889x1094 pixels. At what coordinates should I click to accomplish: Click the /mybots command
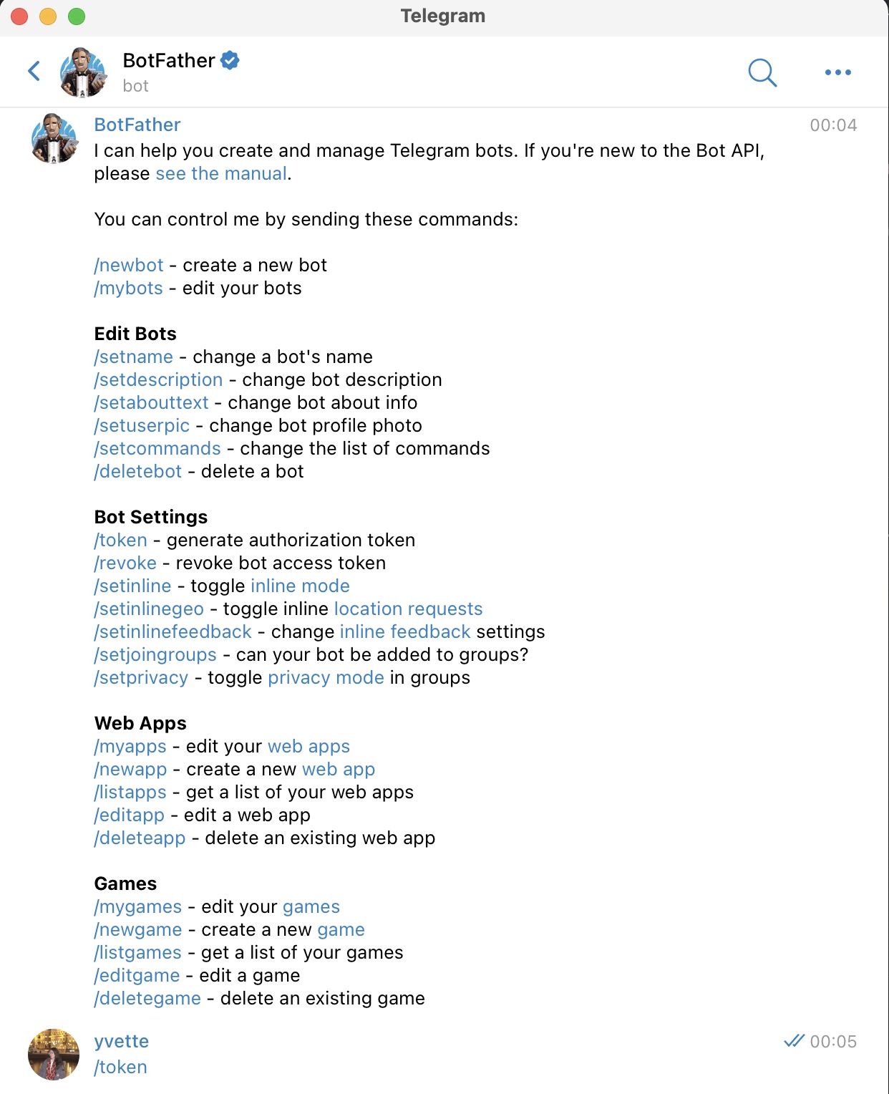point(129,289)
